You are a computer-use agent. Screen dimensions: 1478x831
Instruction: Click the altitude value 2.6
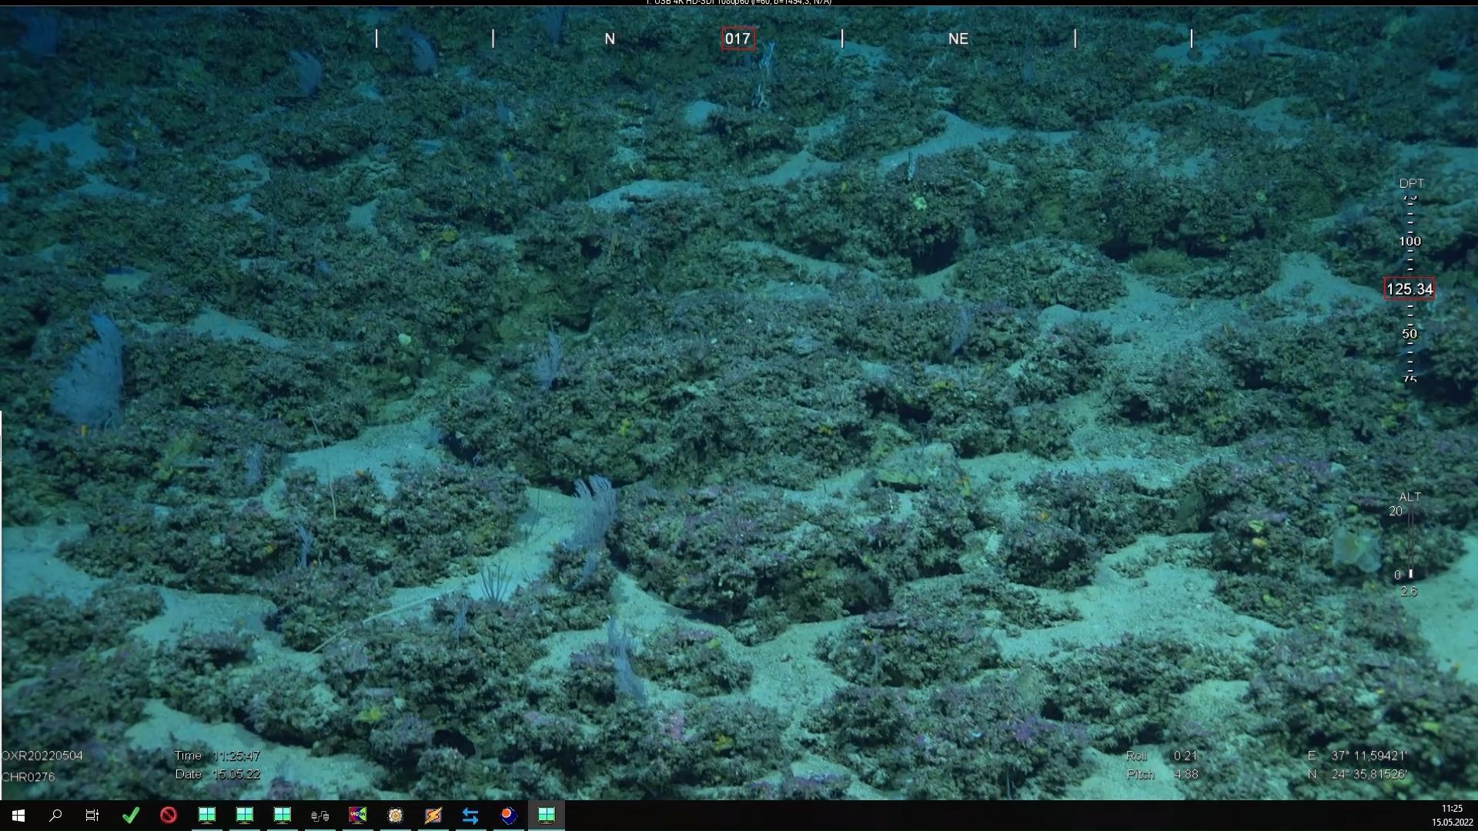tap(1409, 592)
